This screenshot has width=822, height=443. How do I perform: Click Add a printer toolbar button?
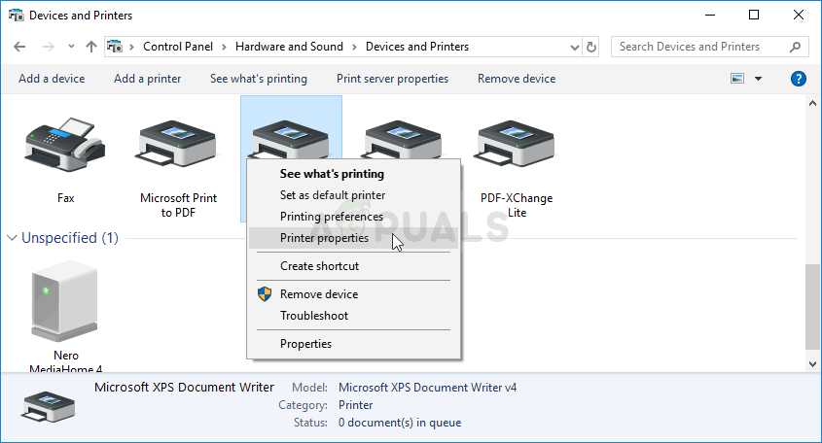coord(147,79)
